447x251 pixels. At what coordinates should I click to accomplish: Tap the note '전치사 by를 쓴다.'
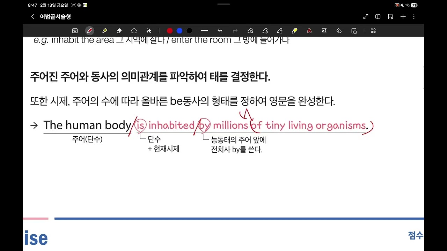pos(236,150)
